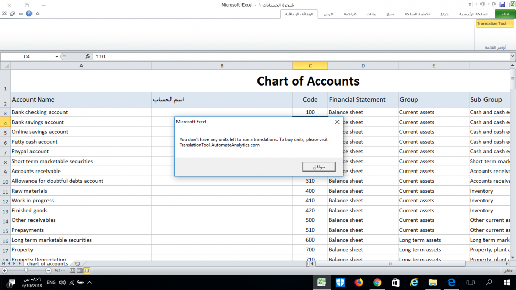Click the Undo arrow in the title bar
This screenshot has height=290, width=516.
coord(482,4)
